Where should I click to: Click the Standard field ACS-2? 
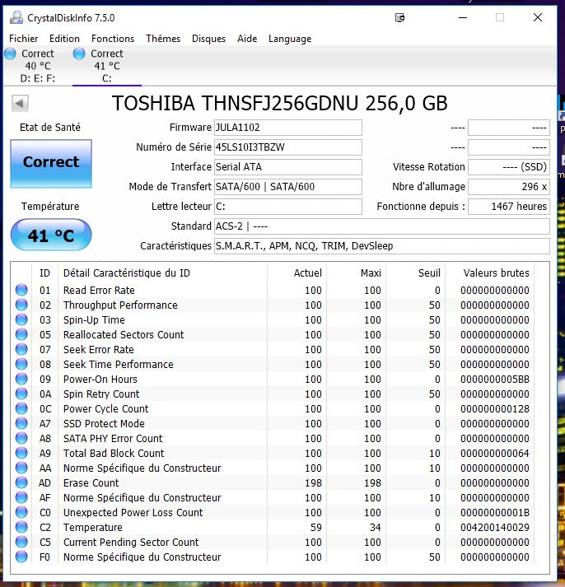pyautogui.click(x=382, y=226)
